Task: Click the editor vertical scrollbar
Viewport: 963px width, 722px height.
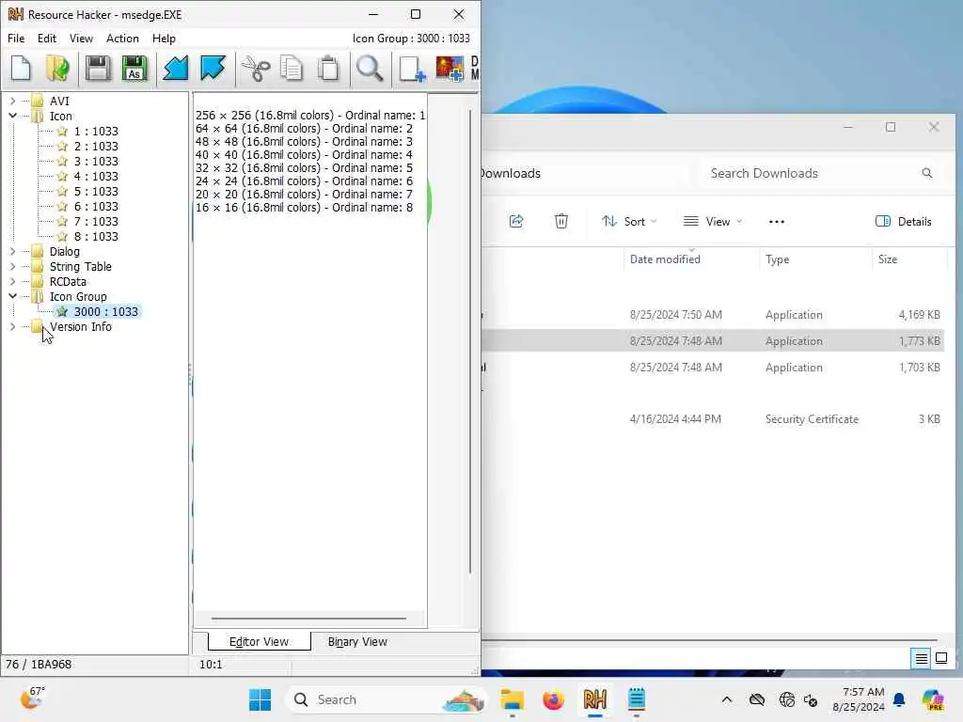Action: pos(470,341)
